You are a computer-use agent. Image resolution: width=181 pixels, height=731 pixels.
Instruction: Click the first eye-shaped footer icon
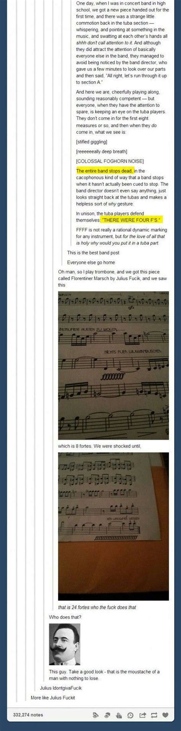(x=96, y=715)
